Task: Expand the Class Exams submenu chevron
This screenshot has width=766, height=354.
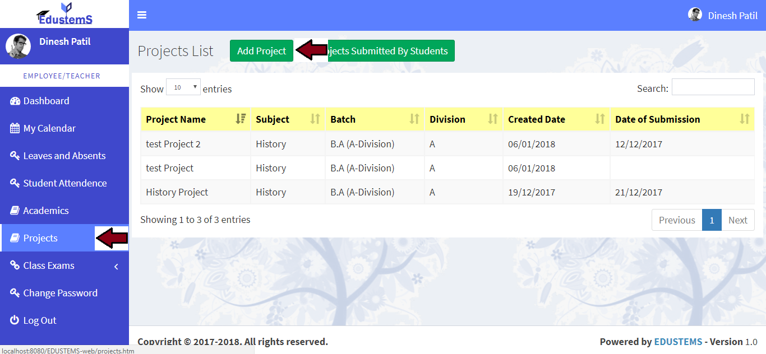Action: (x=116, y=266)
